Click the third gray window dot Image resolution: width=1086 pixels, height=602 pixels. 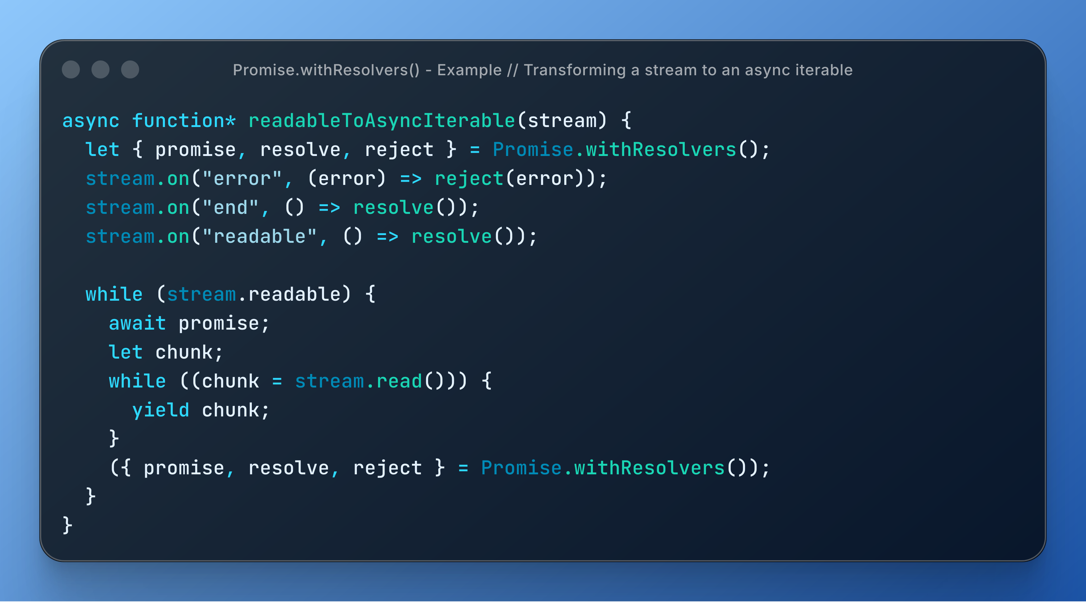130,69
